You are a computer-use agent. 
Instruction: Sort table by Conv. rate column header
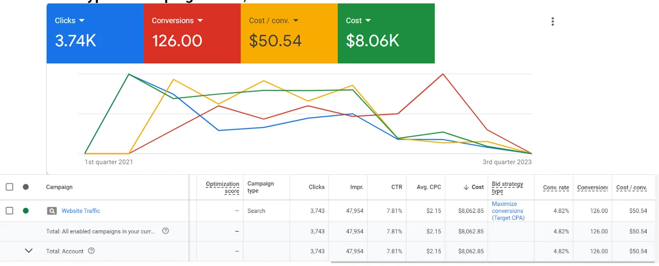pos(556,187)
